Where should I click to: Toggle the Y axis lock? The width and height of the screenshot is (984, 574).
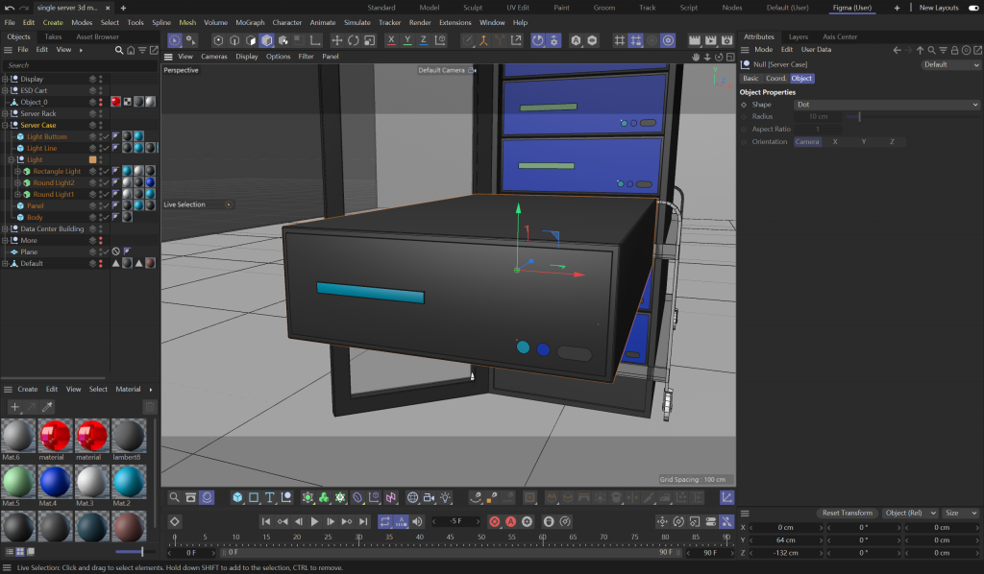point(407,40)
